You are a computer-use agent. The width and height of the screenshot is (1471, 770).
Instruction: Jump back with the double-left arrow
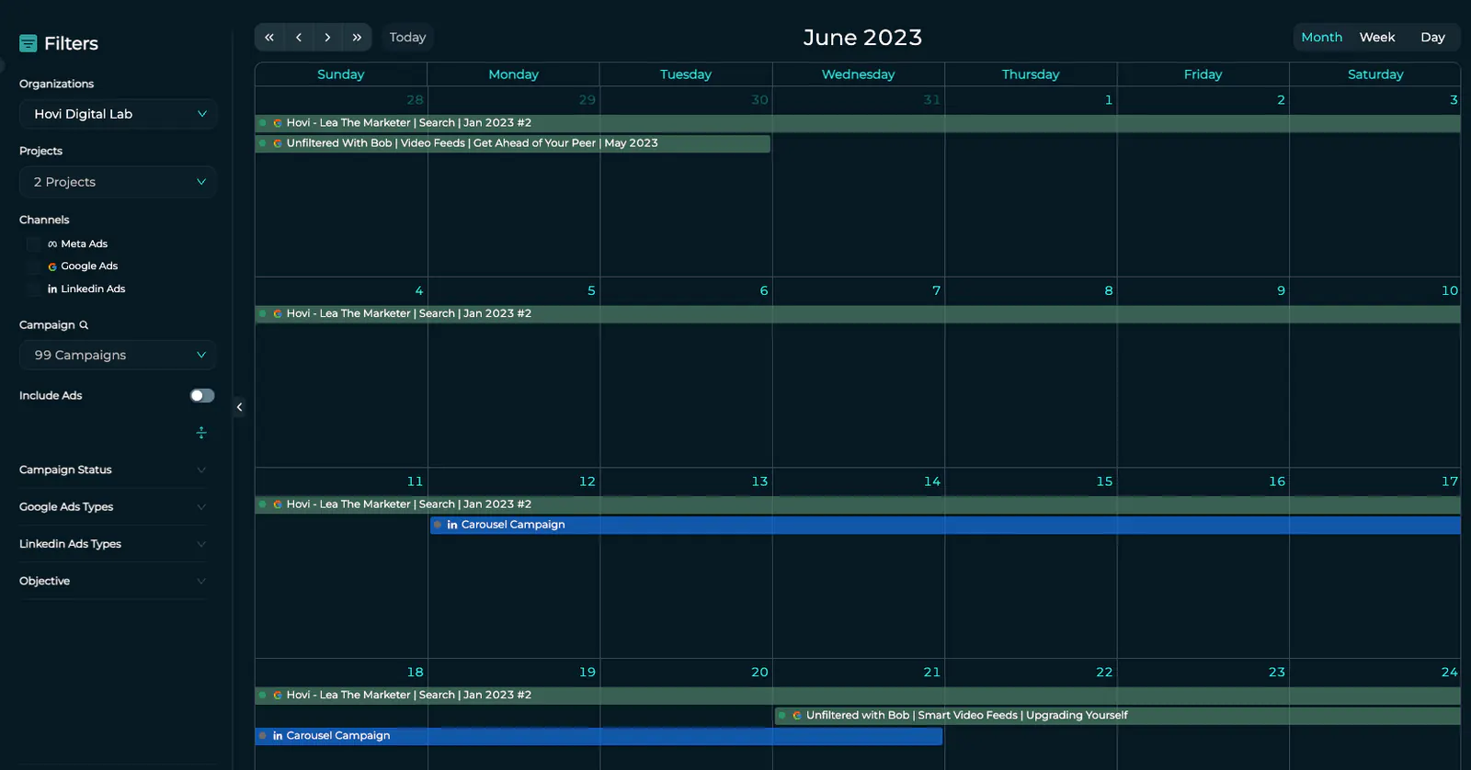(269, 38)
